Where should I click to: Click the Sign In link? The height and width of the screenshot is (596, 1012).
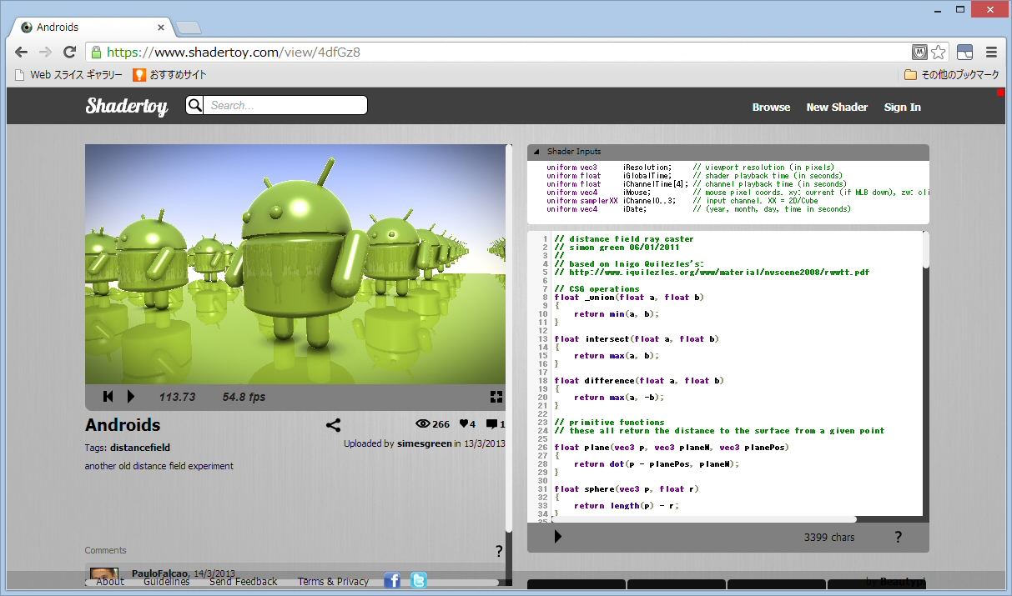click(902, 107)
